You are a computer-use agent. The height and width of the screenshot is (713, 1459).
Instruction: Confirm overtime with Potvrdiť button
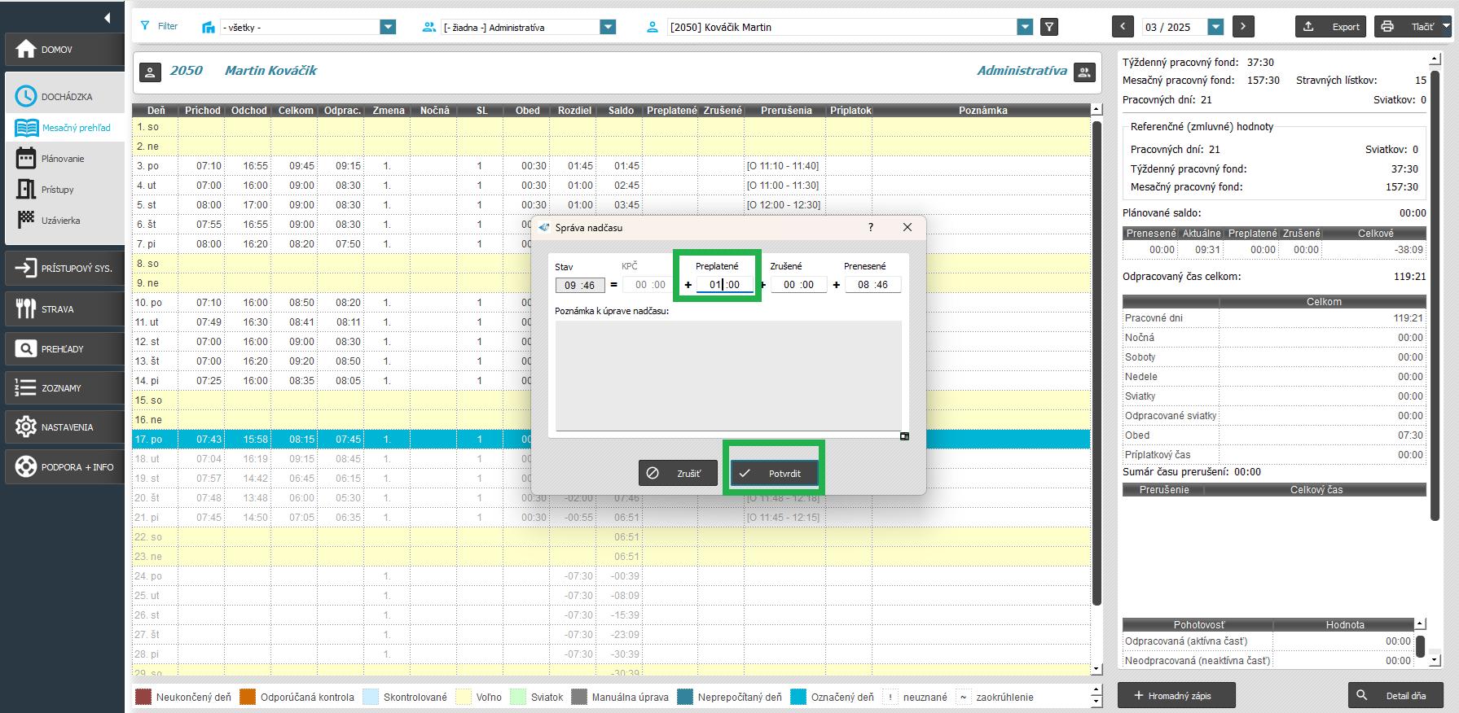point(774,473)
